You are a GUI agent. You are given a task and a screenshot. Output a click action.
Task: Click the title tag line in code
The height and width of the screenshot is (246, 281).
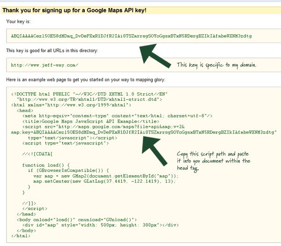[91, 121]
